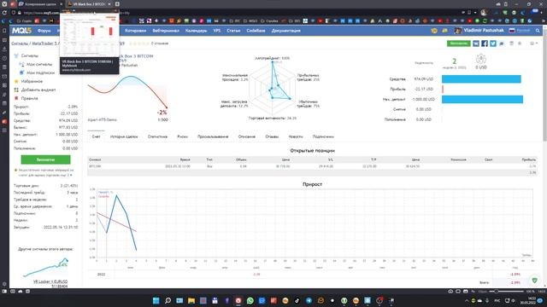Open the Документация menu item

coord(286,31)
